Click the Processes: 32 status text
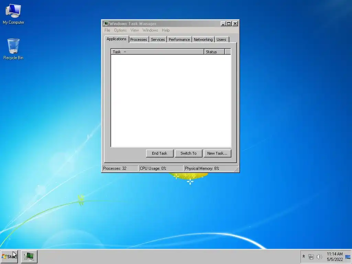The image size is (352, 264). [x=115, y=168]
